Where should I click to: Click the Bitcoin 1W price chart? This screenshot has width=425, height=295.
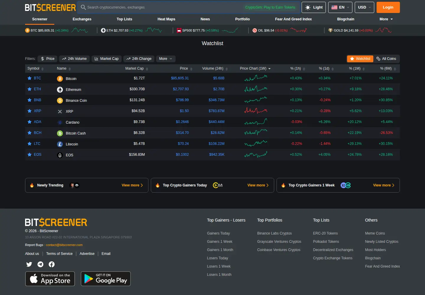click(256, 78)
